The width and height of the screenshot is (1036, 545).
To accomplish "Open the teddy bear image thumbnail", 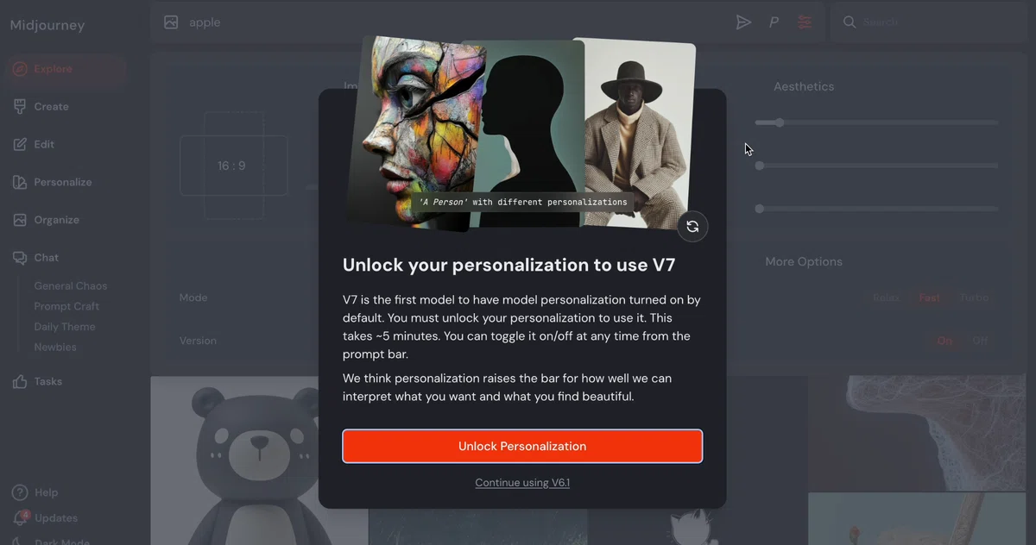I will tap(259, 460).
